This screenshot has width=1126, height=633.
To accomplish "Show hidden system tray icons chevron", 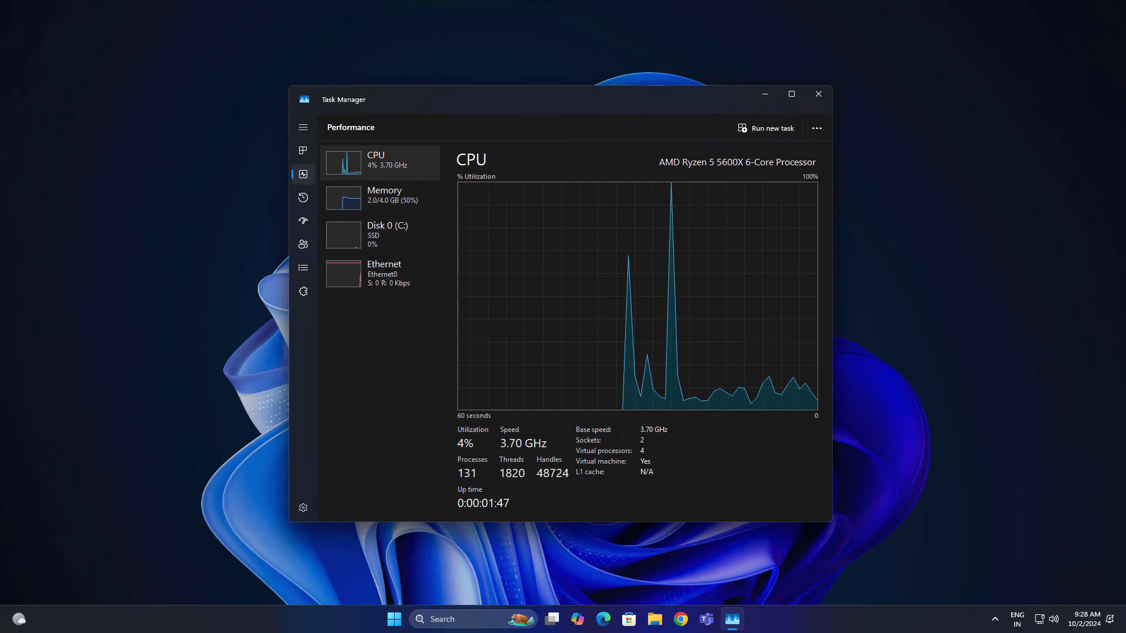I will click(995, 619).
